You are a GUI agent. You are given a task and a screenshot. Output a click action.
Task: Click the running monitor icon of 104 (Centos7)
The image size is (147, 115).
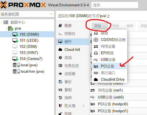pos(15,59)
